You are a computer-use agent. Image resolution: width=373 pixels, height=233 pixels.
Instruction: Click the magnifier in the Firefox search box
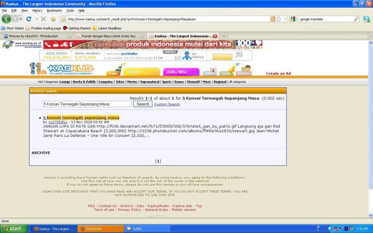356,19
